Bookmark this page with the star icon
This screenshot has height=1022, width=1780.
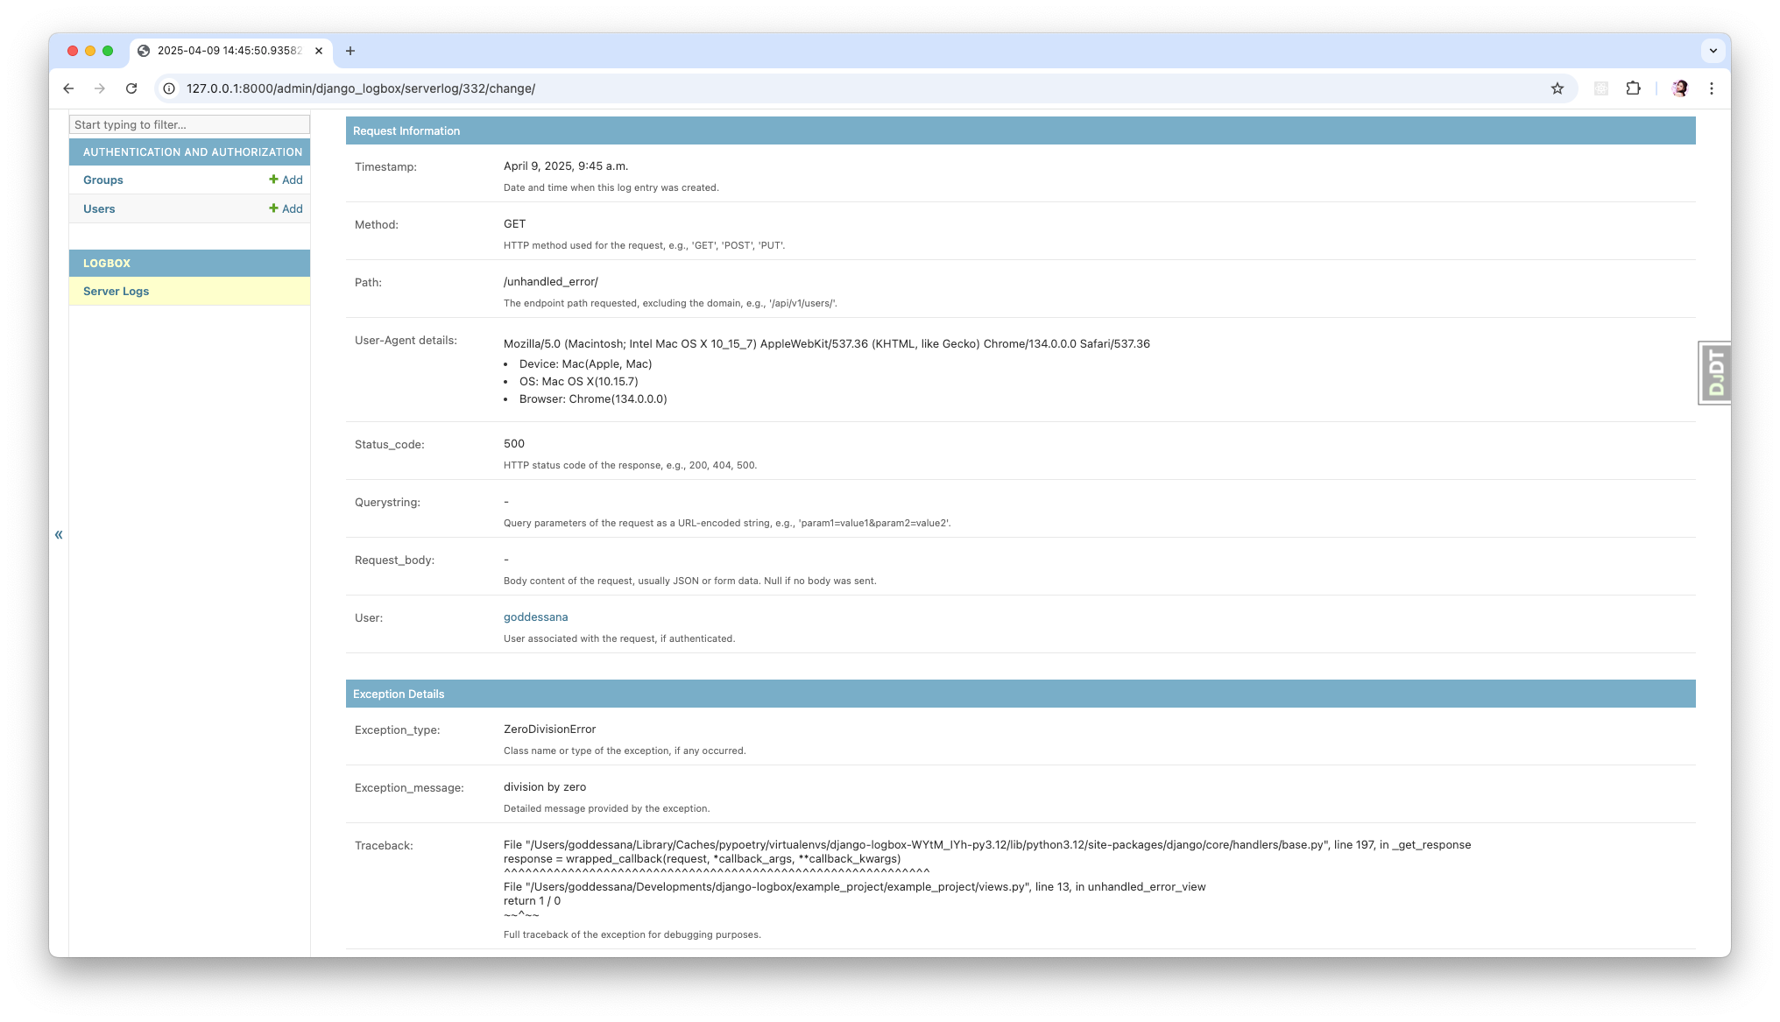coord(1557,88)
